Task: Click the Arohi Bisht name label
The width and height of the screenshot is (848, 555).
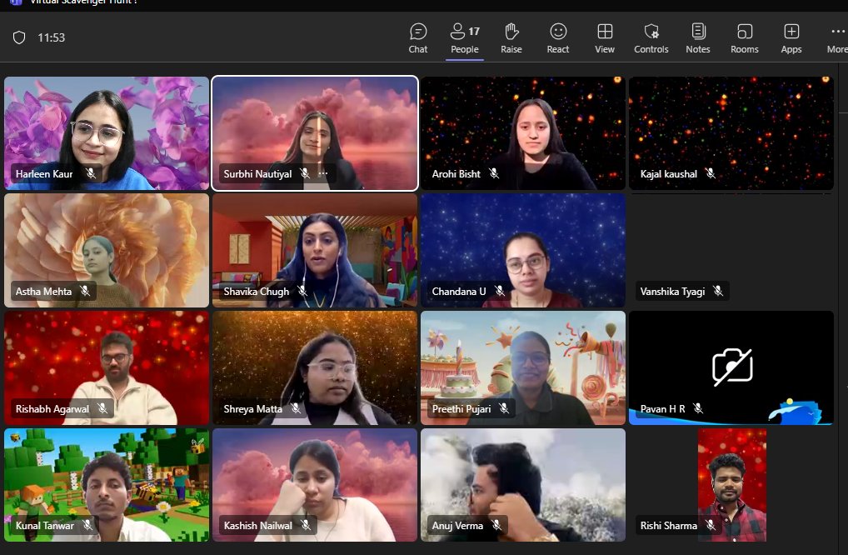Action: pos(456,173)
